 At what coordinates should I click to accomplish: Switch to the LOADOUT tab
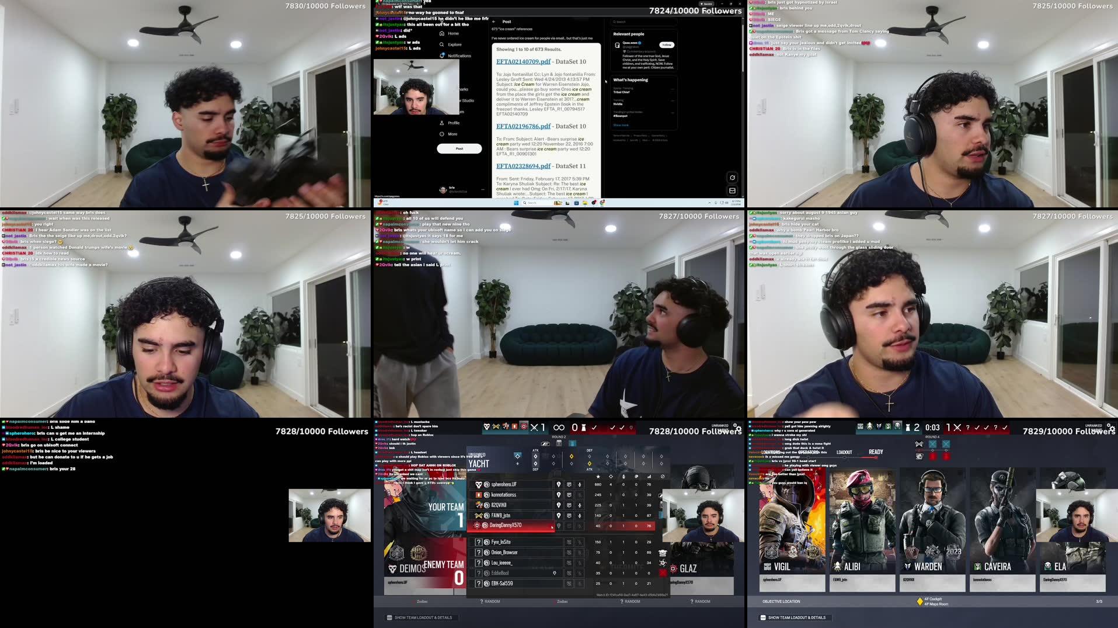(844, 452)
